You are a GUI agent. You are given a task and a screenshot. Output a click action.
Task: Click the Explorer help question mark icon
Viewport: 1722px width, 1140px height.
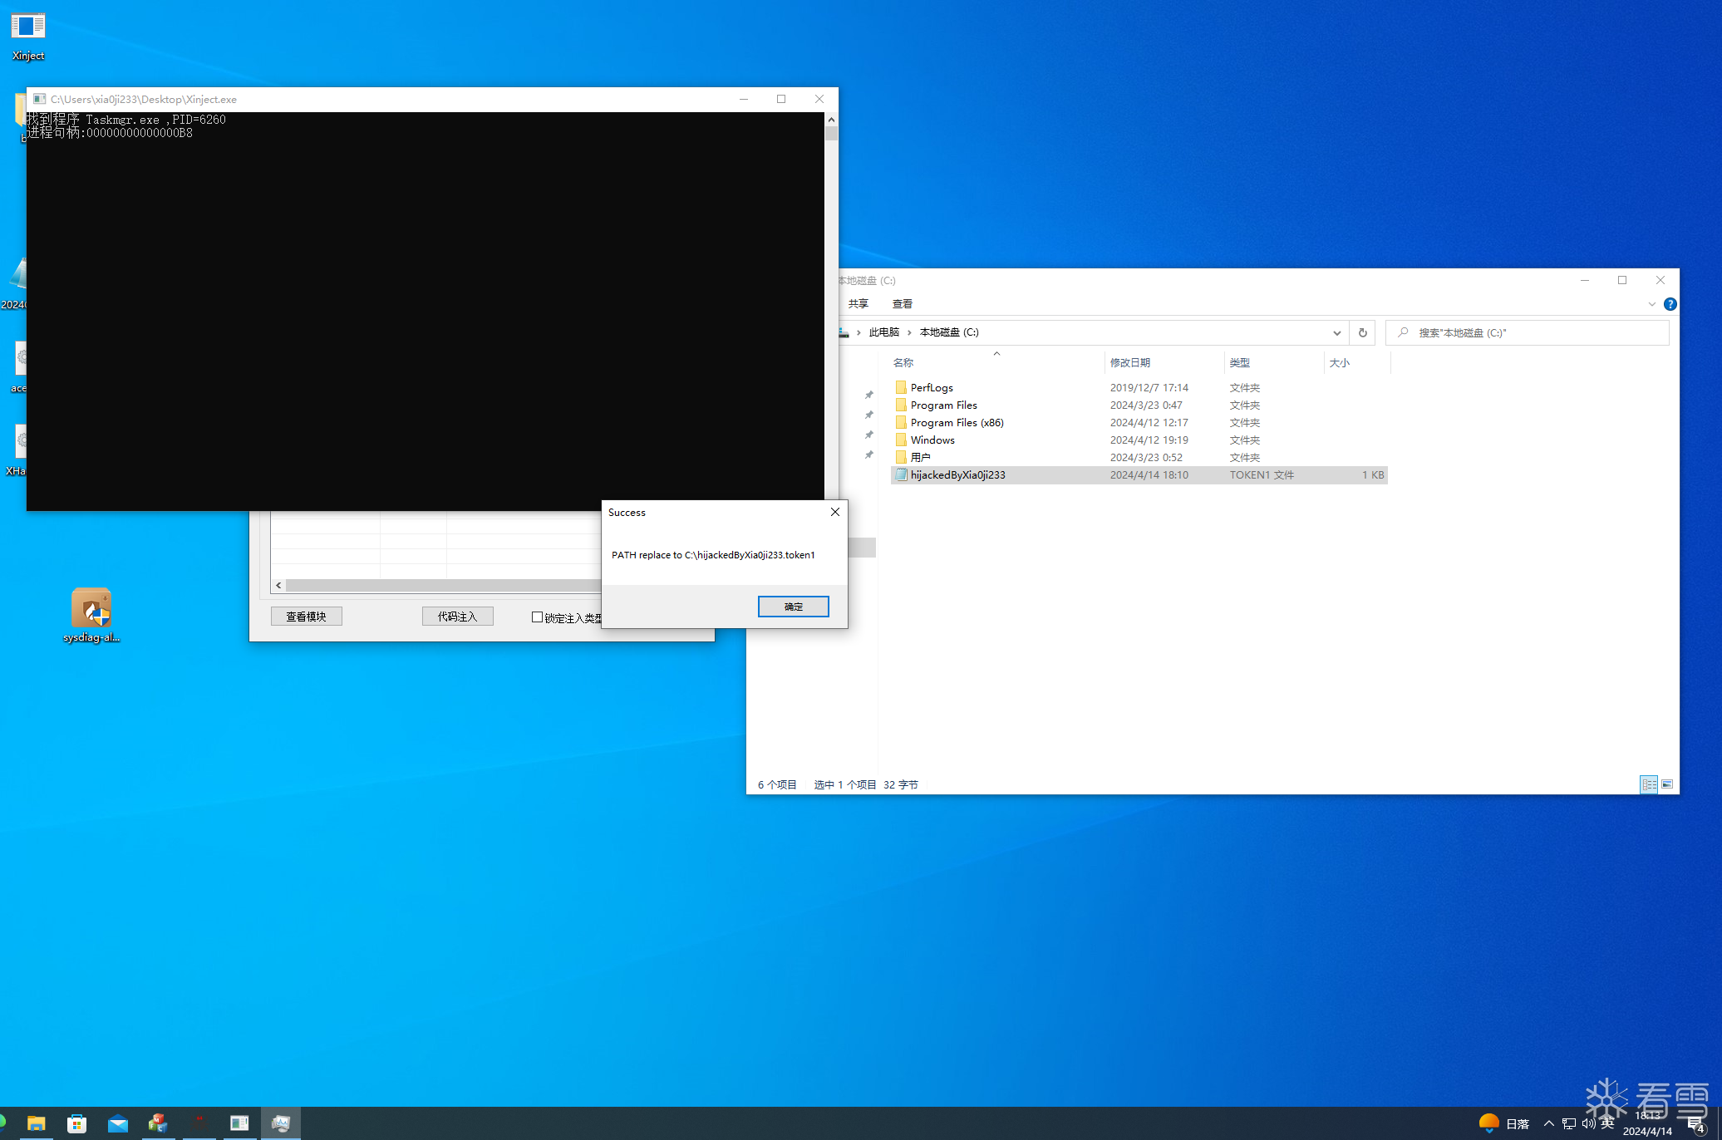tap(1670, 304)
